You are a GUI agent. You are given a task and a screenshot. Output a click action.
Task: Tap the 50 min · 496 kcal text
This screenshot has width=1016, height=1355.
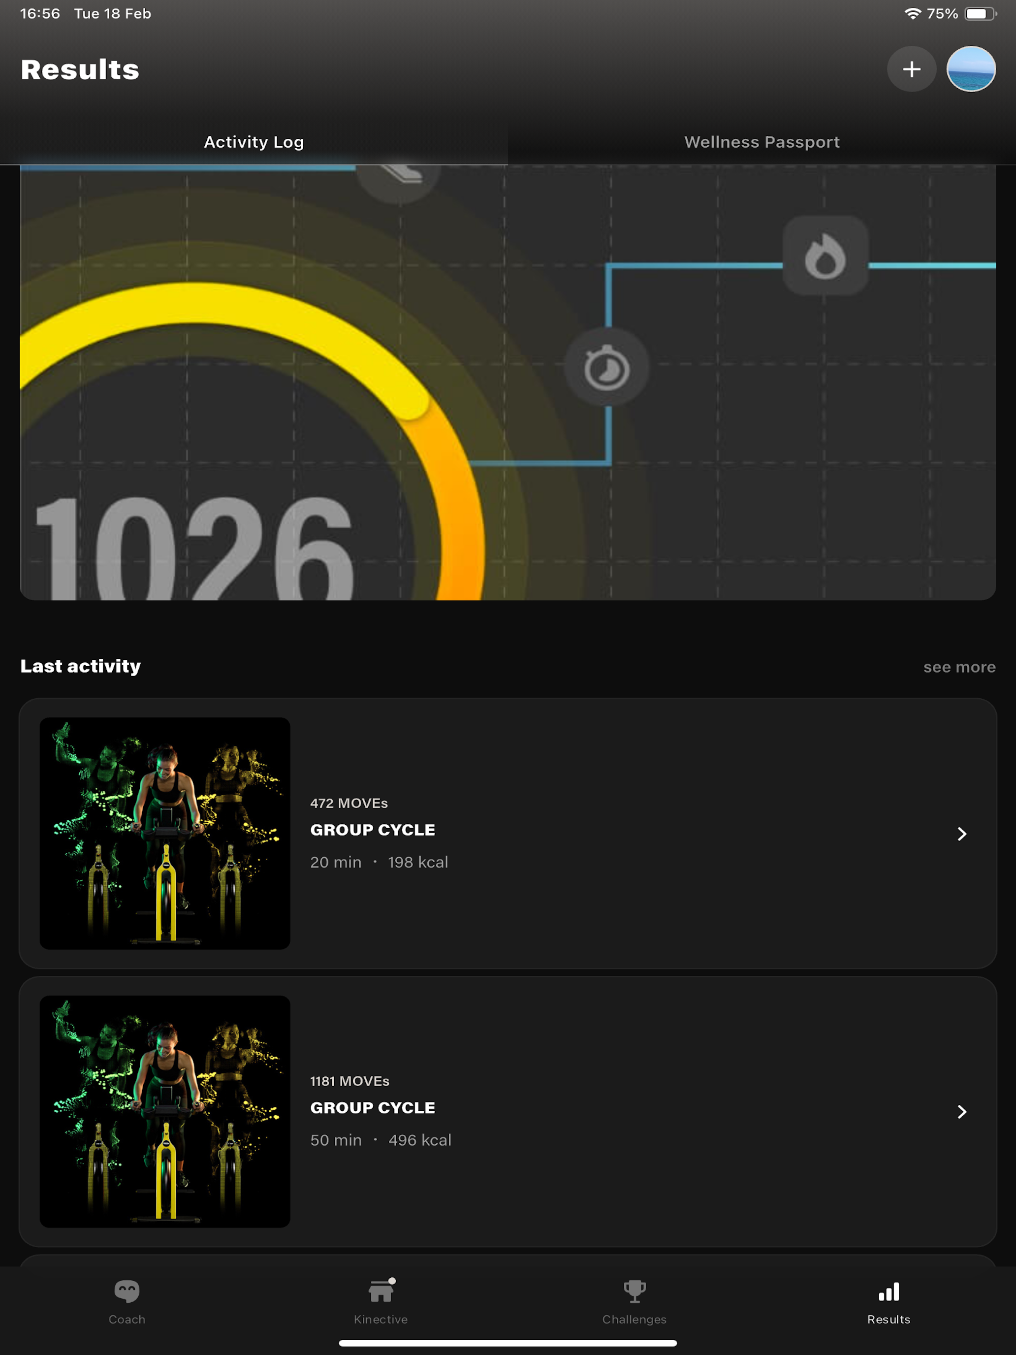(x=381, y=1141)
